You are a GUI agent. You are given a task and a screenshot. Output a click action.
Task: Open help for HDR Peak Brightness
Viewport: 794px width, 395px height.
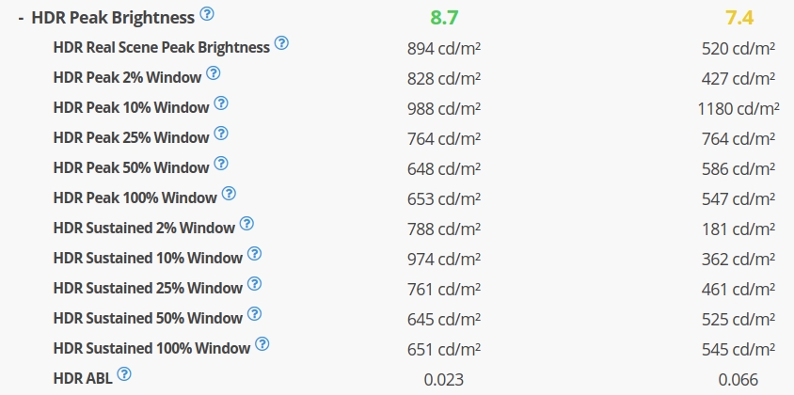(x=207, y=14)
